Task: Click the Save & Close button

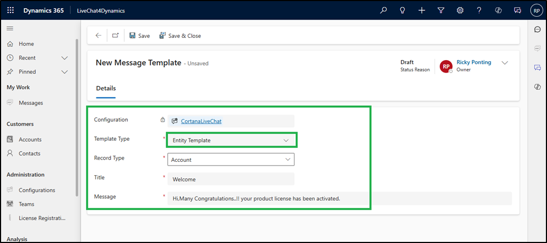Action: (180, 36)
